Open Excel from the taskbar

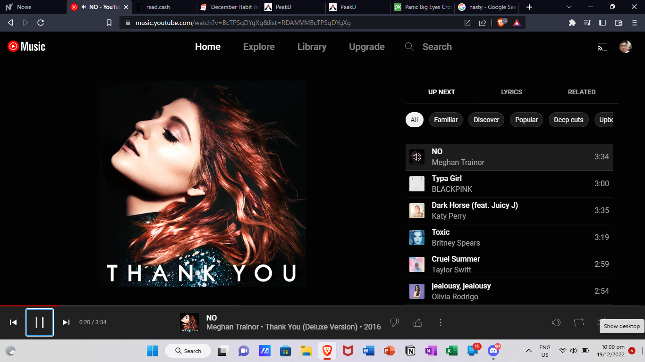(x=452, y=351)
